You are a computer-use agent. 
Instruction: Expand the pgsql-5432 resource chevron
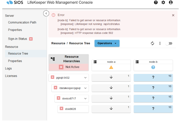click(x=85, y=78)
